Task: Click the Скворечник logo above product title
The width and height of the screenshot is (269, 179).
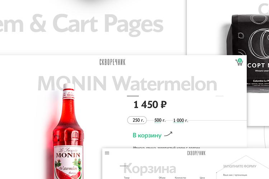Action: click(x=113, y=62)
